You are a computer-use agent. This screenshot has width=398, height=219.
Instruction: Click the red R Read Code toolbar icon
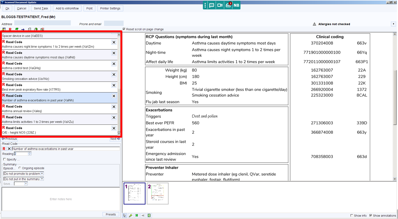pos(10,29)
